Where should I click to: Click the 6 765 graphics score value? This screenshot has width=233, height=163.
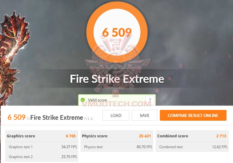(x=71, y=136)
